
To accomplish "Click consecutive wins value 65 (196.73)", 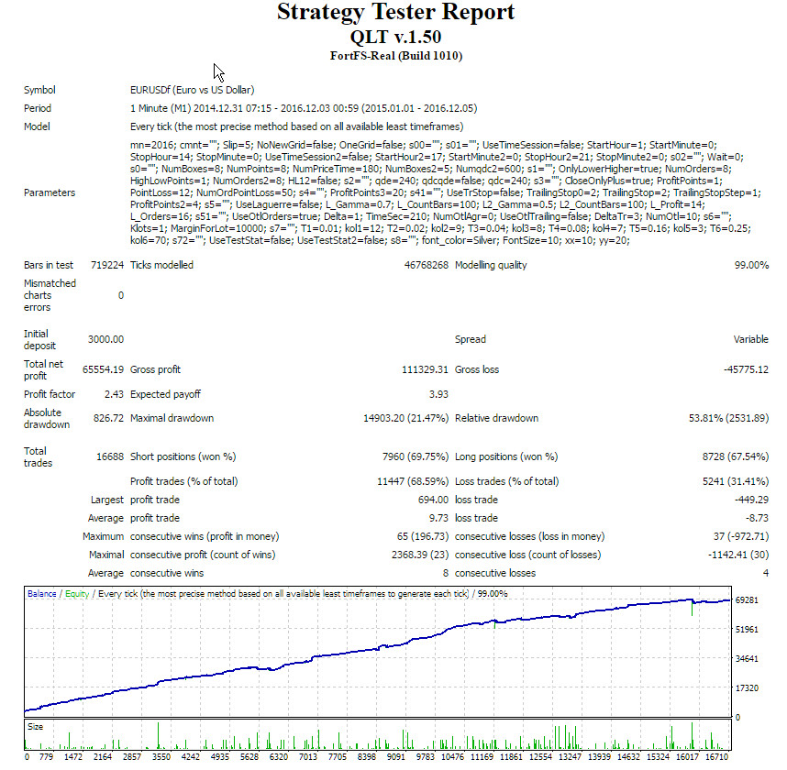I will [x=423, y=536].
